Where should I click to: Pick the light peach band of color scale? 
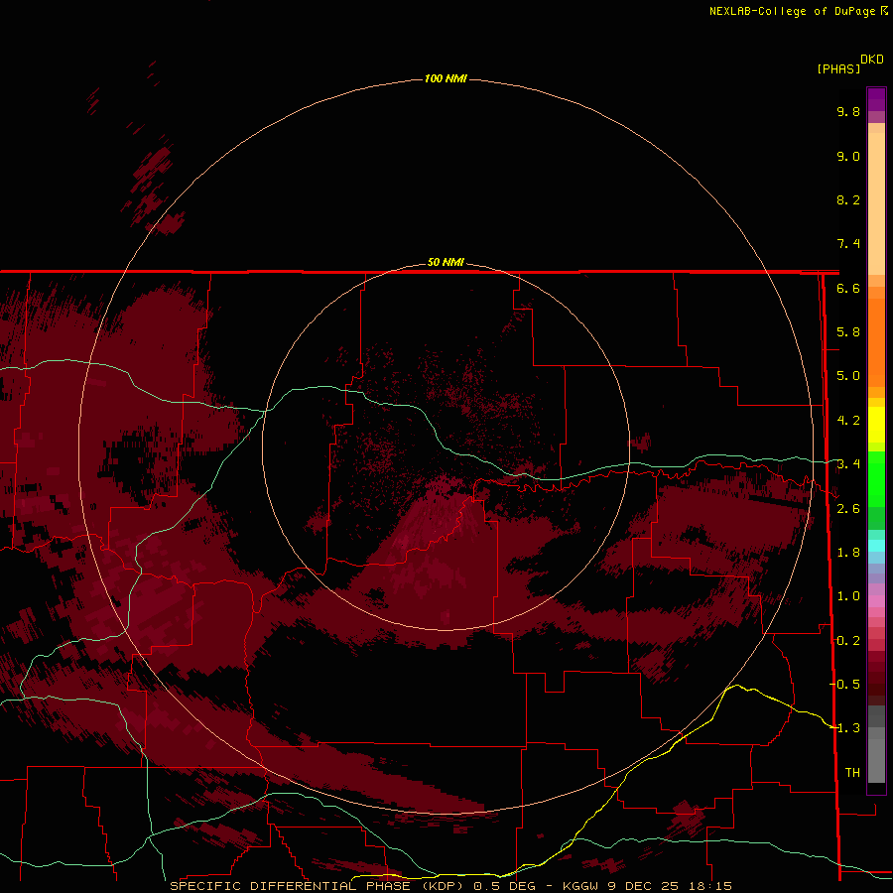(x=876, y=203)
